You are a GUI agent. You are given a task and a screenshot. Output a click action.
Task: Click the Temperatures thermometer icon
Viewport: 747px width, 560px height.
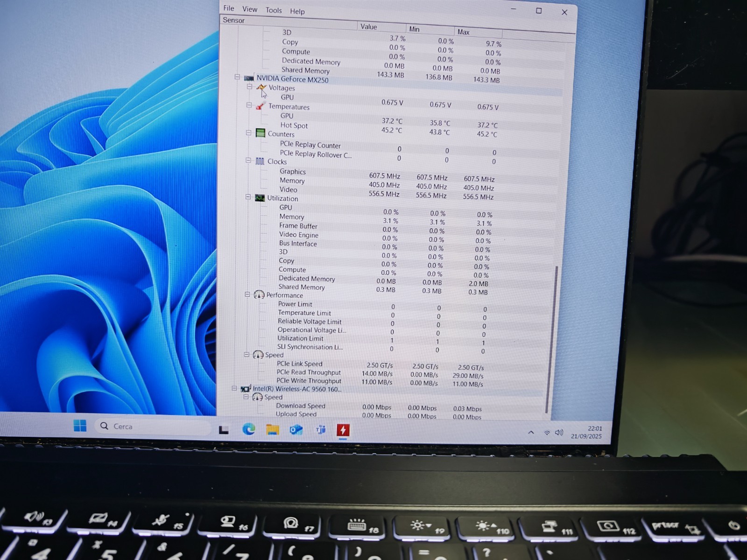point(261,105)
